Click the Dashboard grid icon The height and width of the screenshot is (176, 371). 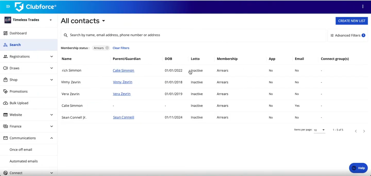[5, 33]
